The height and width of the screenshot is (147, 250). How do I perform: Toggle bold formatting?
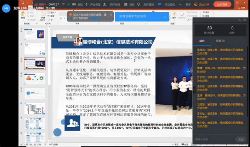61,19
